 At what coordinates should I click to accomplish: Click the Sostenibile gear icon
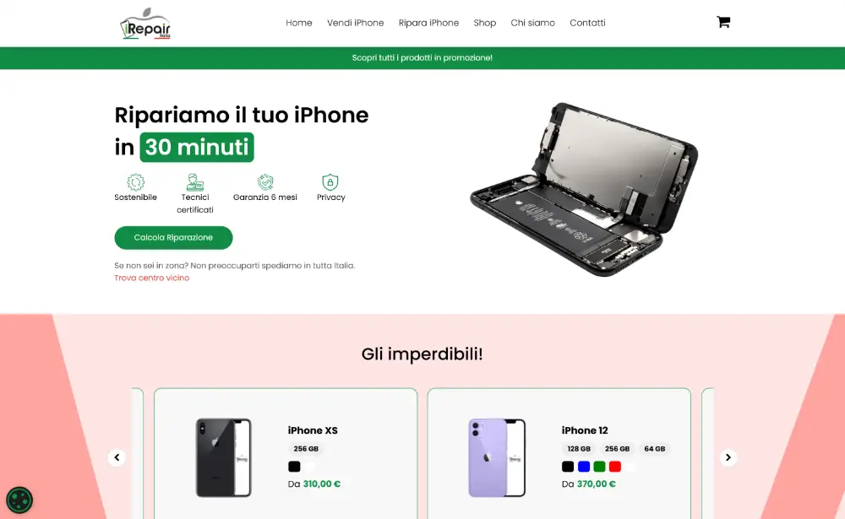point(136,182)
